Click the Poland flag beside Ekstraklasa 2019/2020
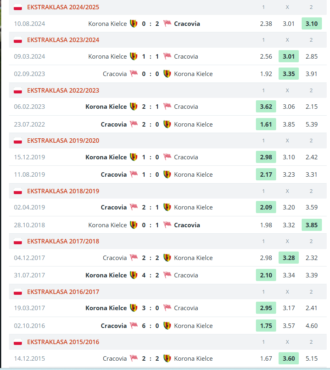The height and width of the screenshot is (370, 330). pyautogui.click(x=18, y=141)
